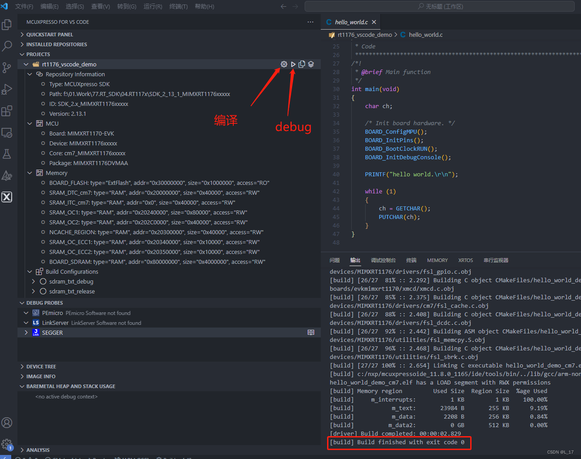Switch to the MEMORY panel tab

437,260
